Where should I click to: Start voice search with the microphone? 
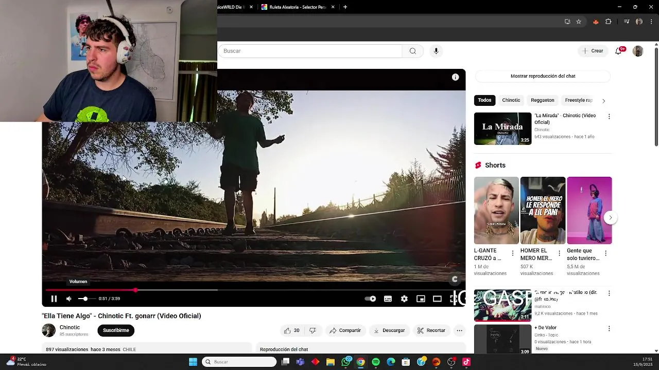tap(436, 51)
